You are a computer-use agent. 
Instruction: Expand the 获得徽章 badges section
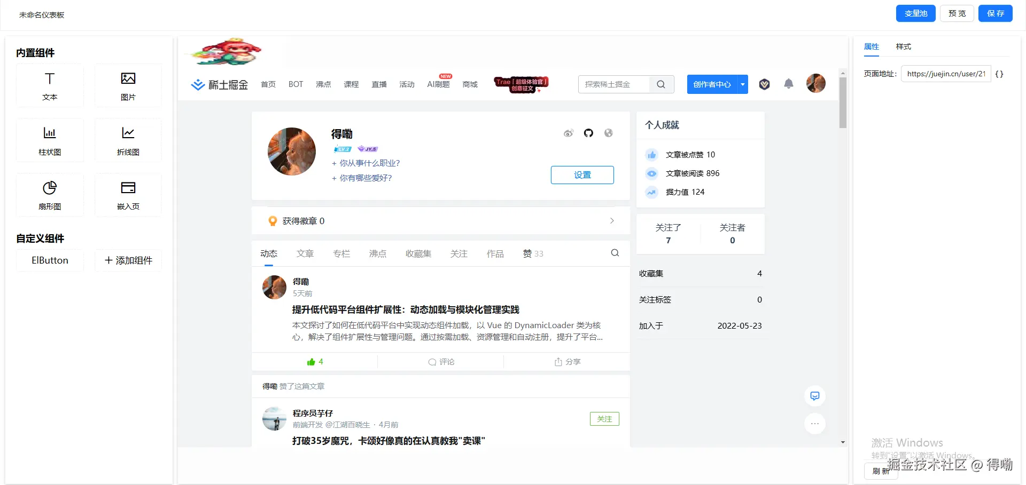coord(612,220)
